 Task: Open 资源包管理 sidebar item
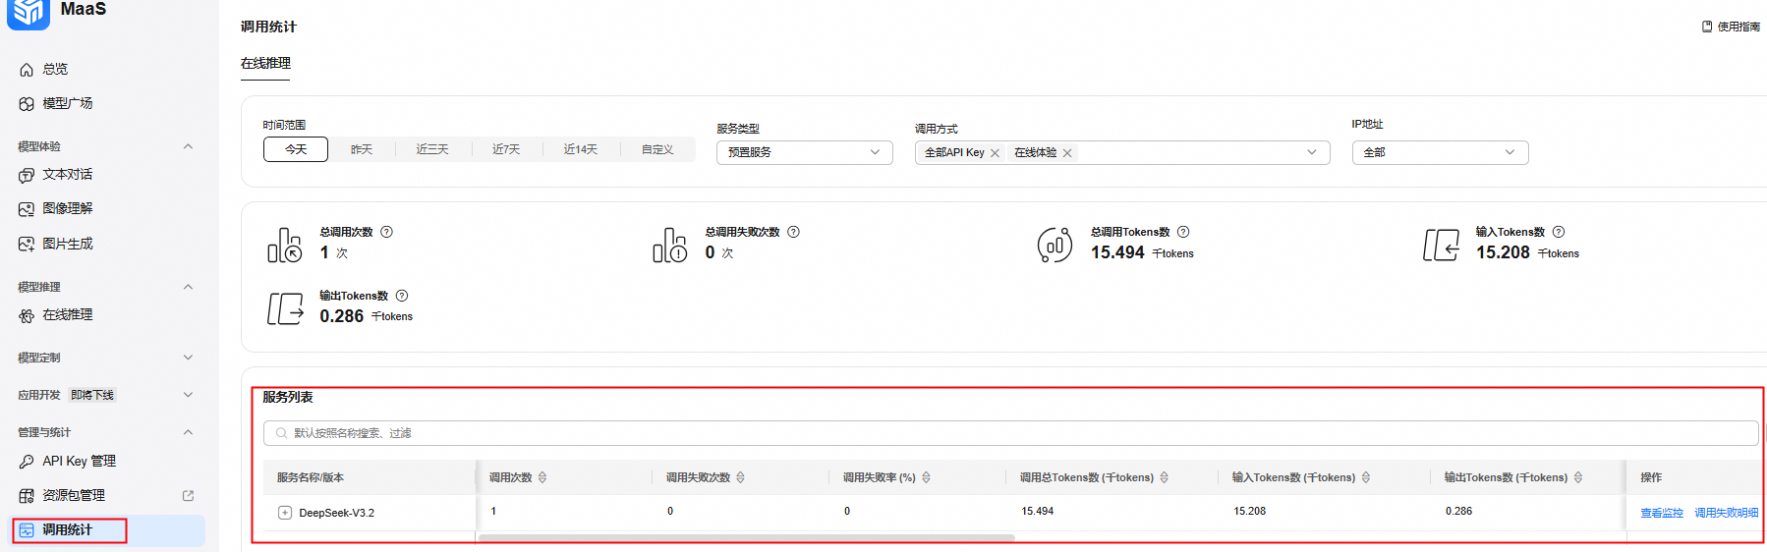tap(74, 495)
